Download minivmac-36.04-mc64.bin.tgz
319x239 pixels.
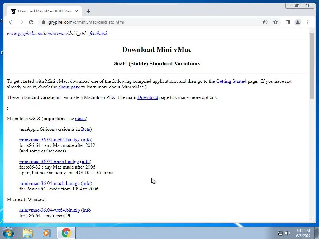tap(50, 140)
